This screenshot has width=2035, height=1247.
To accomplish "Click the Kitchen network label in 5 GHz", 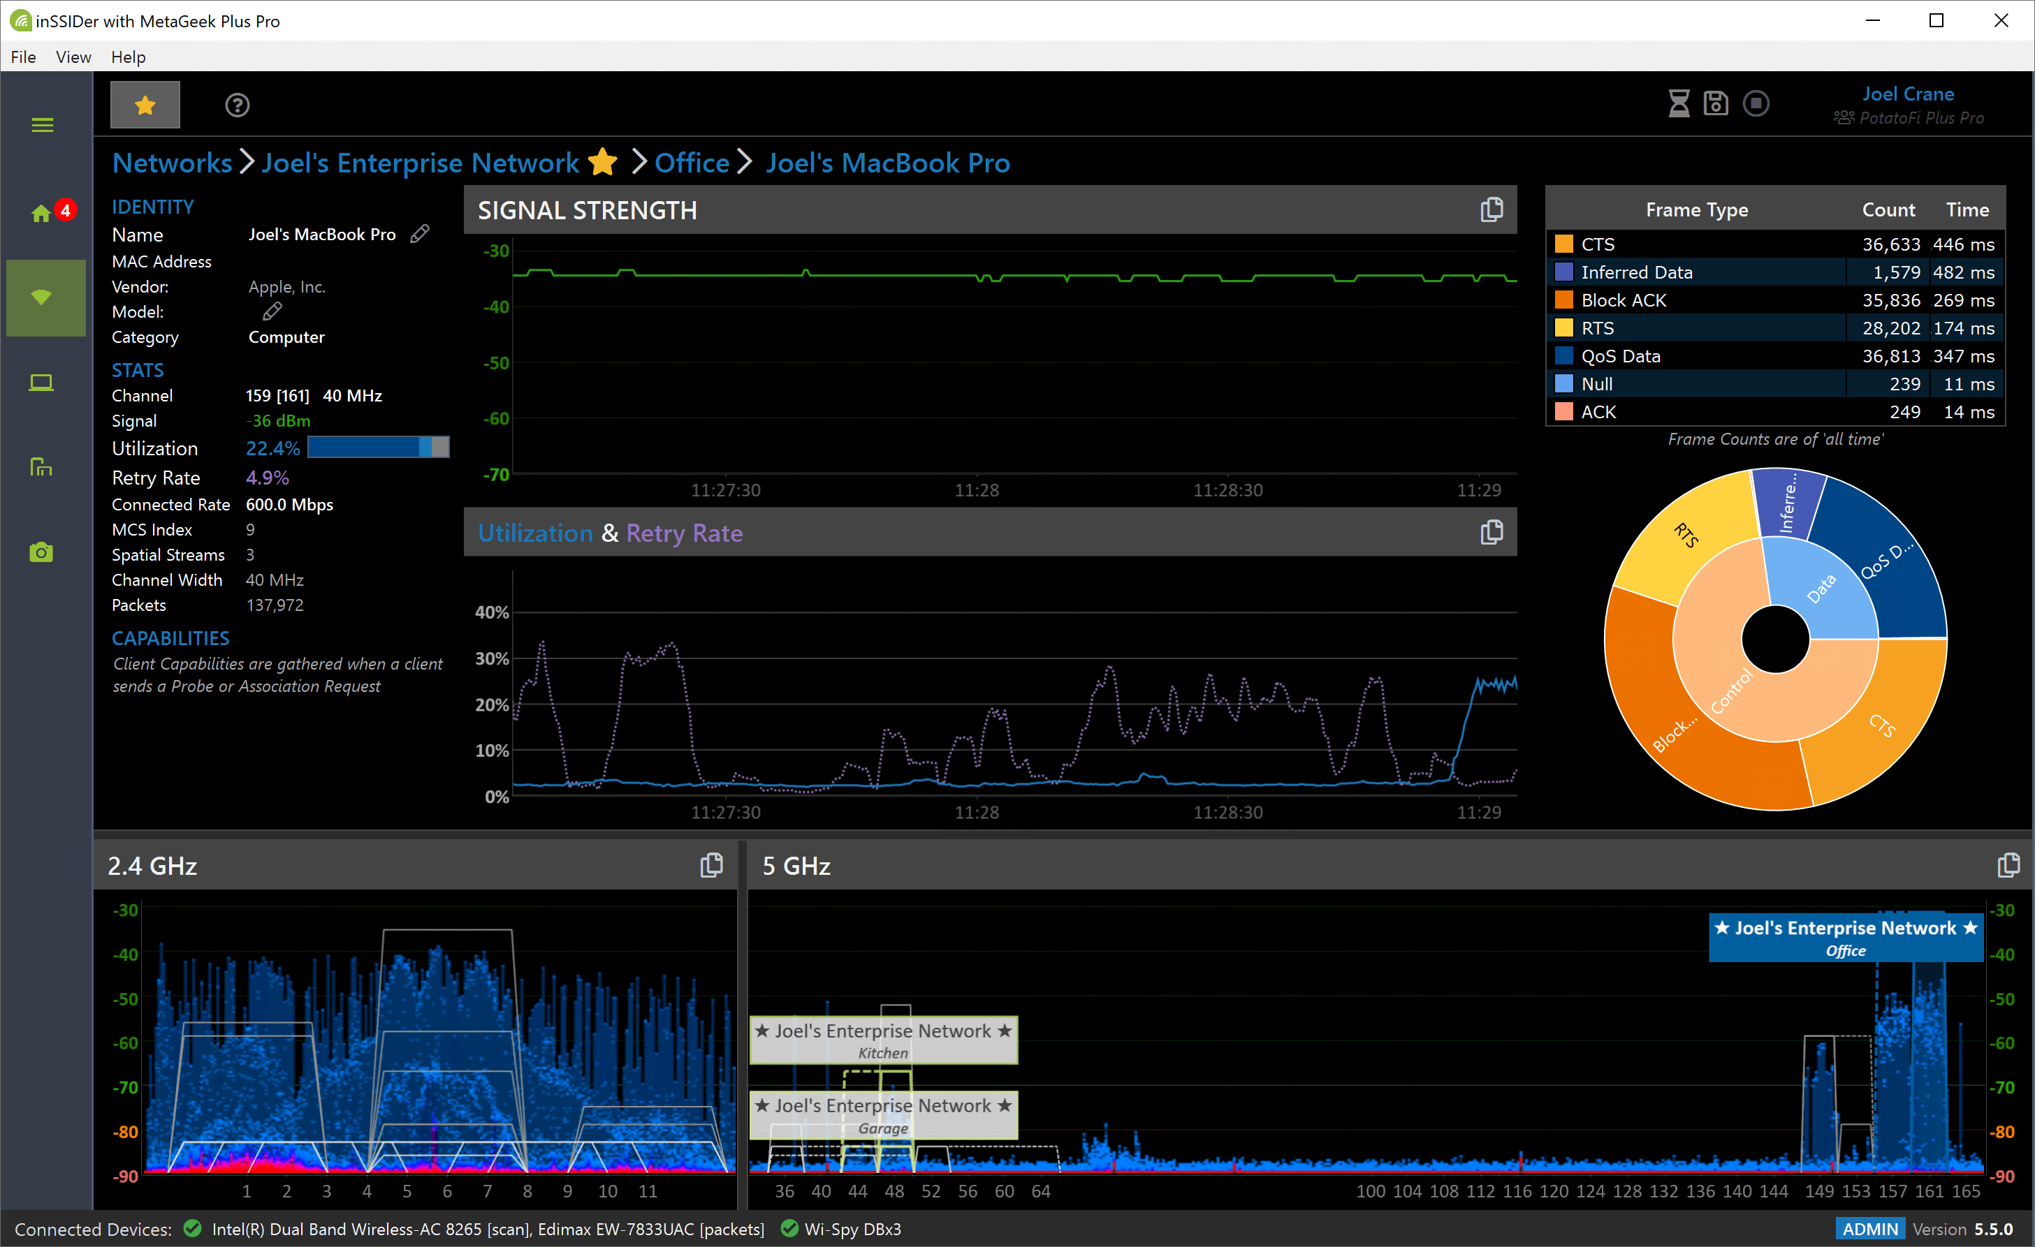I will pos(883,1040).
